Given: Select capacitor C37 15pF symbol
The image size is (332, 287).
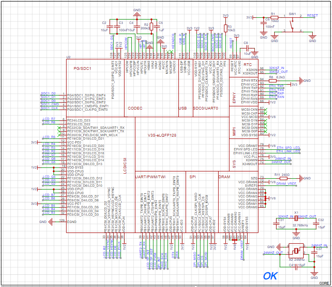Looking at the screenshot, I should pos(314,253).
